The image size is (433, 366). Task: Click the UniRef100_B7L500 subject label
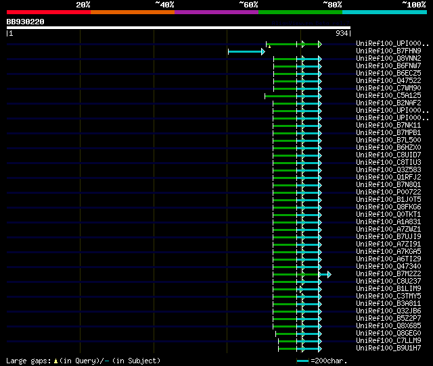(x=388, y=140)
